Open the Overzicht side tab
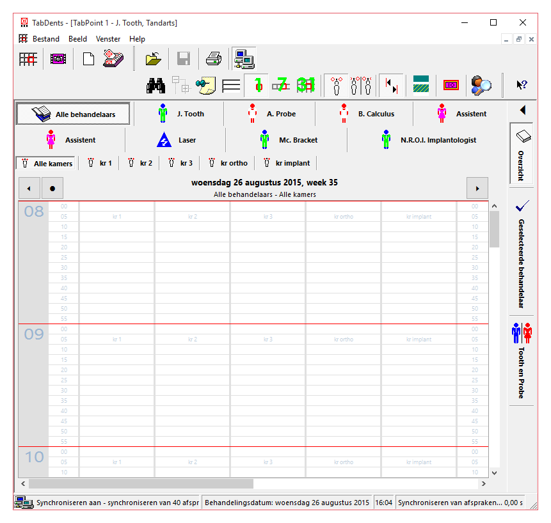 pyautogui.click(x=522, y=154)
